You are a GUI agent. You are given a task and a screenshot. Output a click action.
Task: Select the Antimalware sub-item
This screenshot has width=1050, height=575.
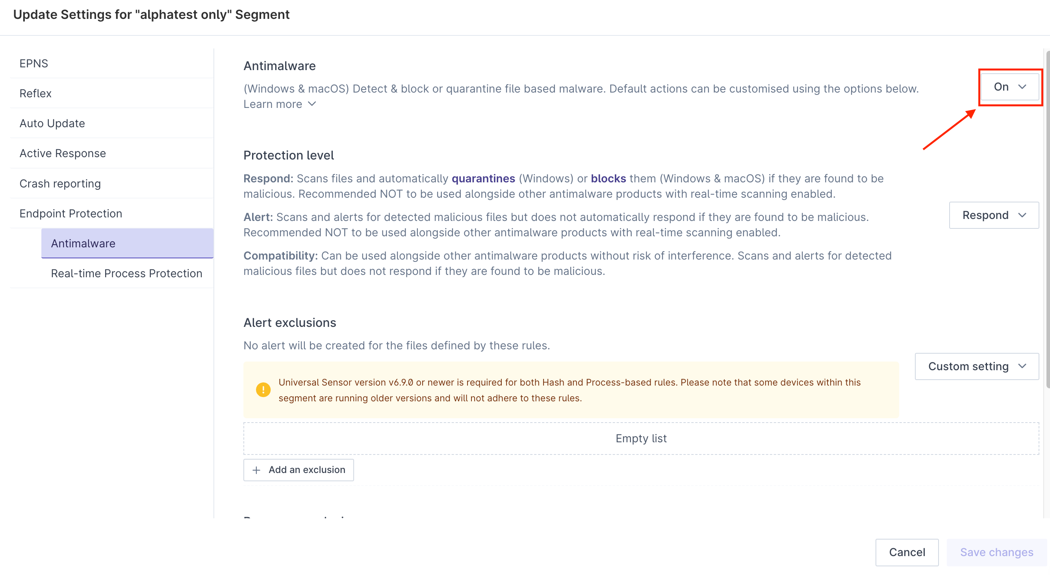127,243
